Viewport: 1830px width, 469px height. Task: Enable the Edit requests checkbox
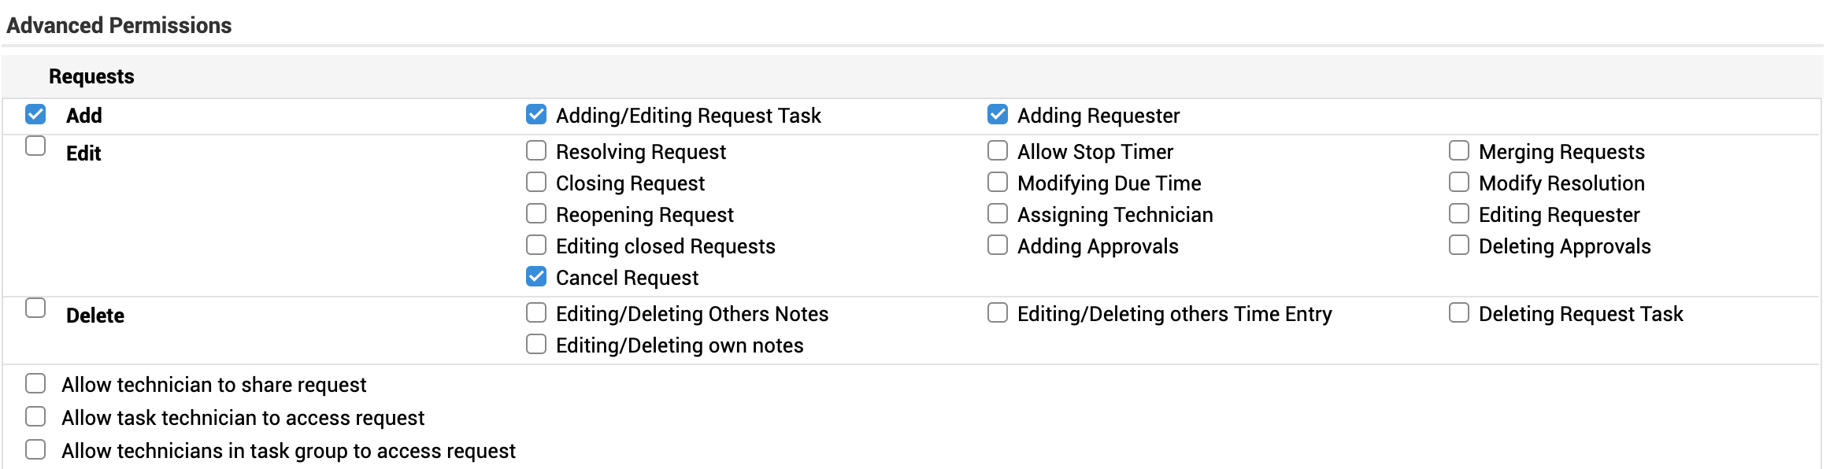pyautogui.click(x=35, y=146)
